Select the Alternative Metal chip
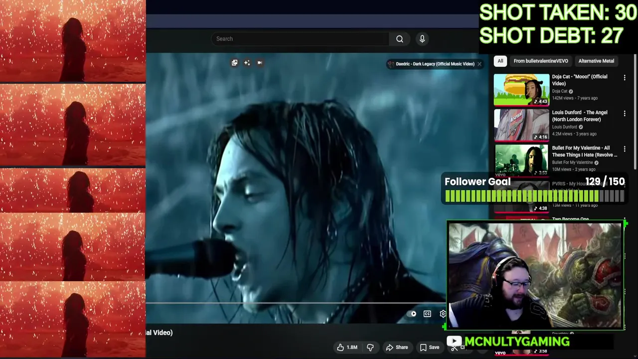This screenshot has width=638, height=359. tap(596, 61)
